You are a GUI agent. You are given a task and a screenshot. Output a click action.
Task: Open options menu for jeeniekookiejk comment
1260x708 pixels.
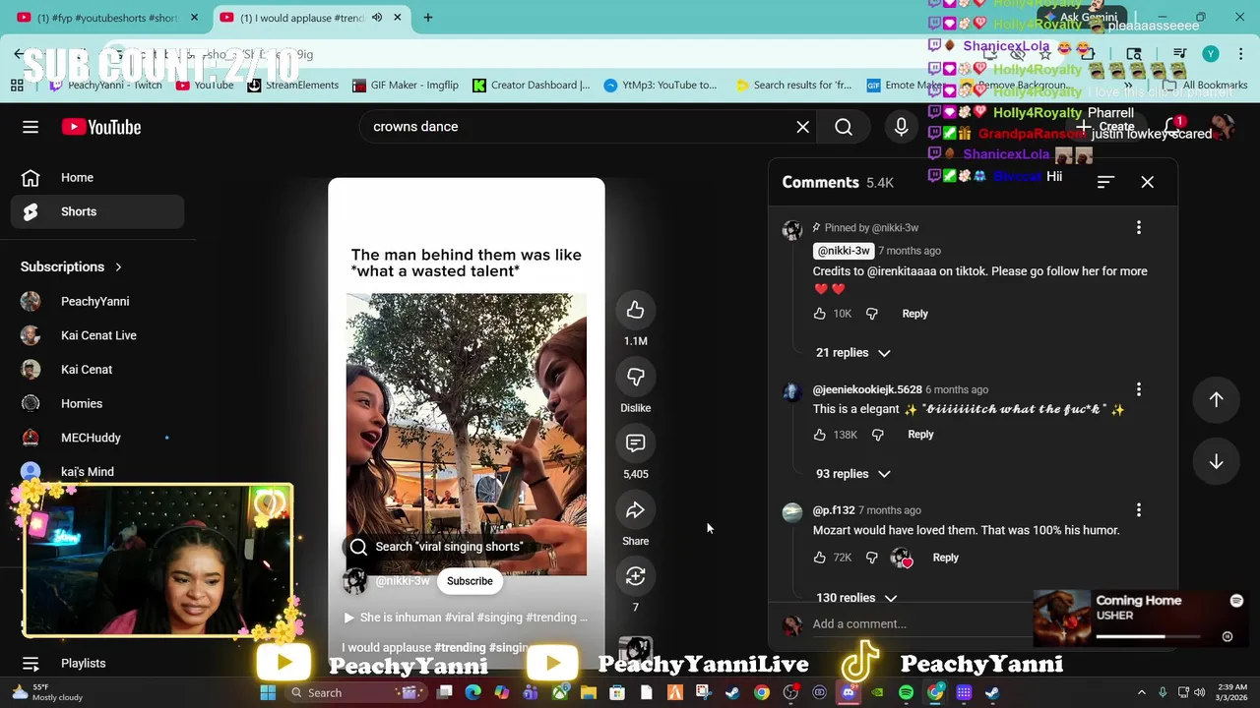[x=1139, y=389]
